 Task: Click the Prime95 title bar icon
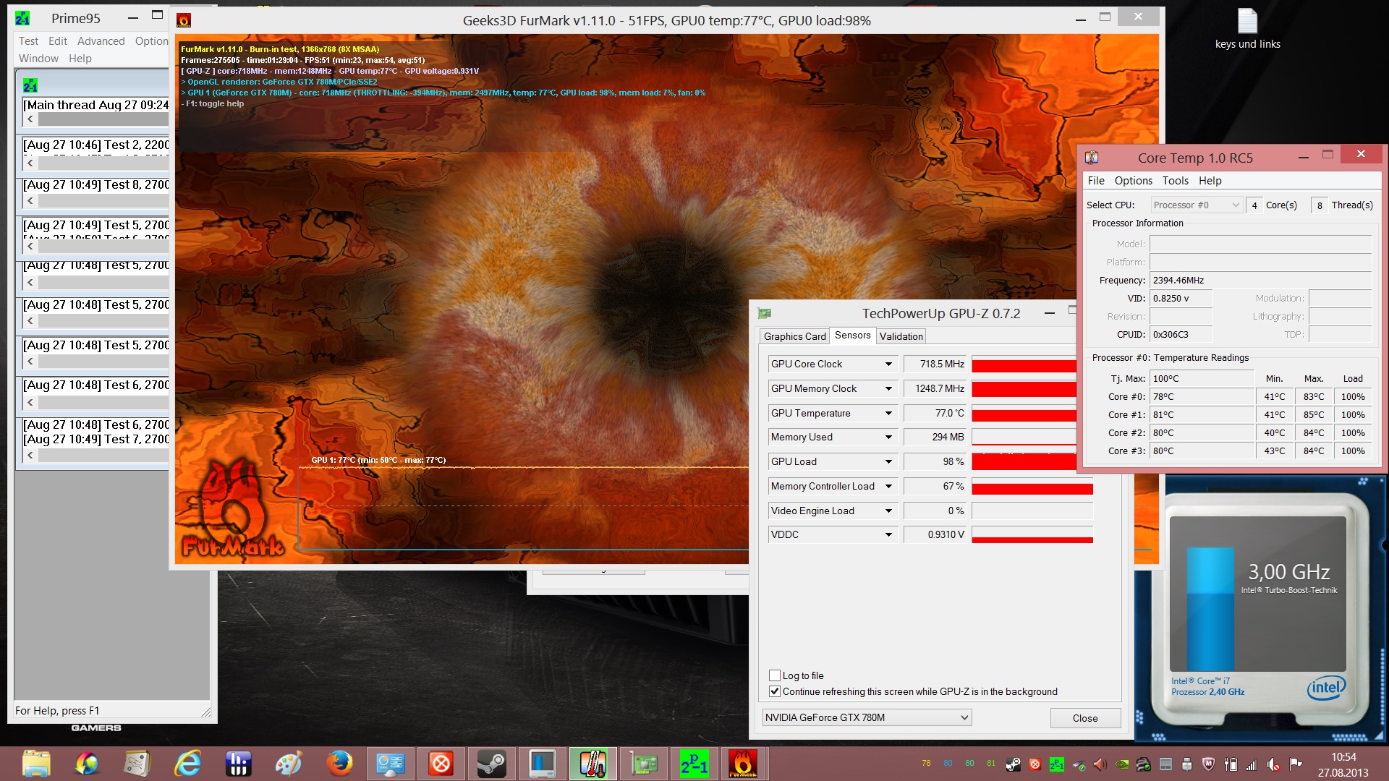pyautogui.click(x=23, y=18)
